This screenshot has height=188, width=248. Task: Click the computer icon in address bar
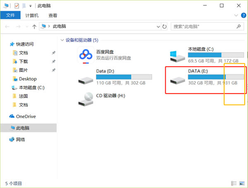[x=43, y=26]
